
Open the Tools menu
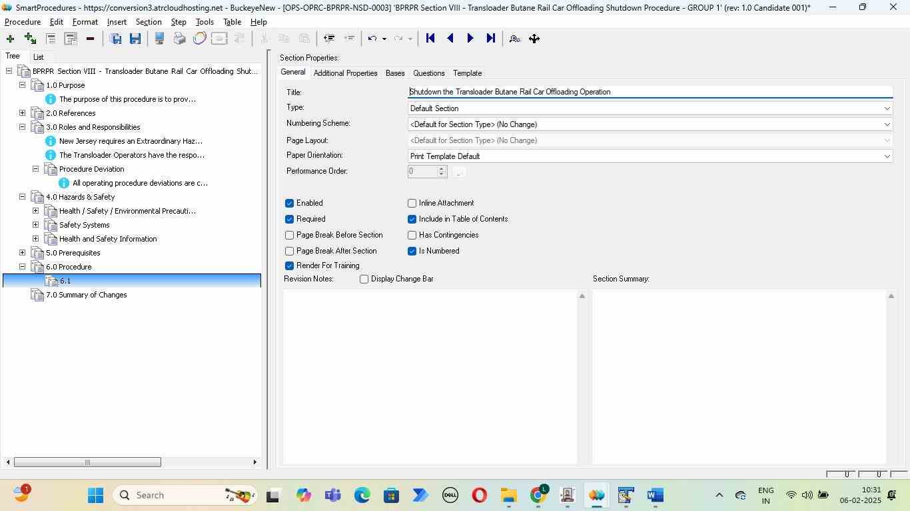pos(205,22)
